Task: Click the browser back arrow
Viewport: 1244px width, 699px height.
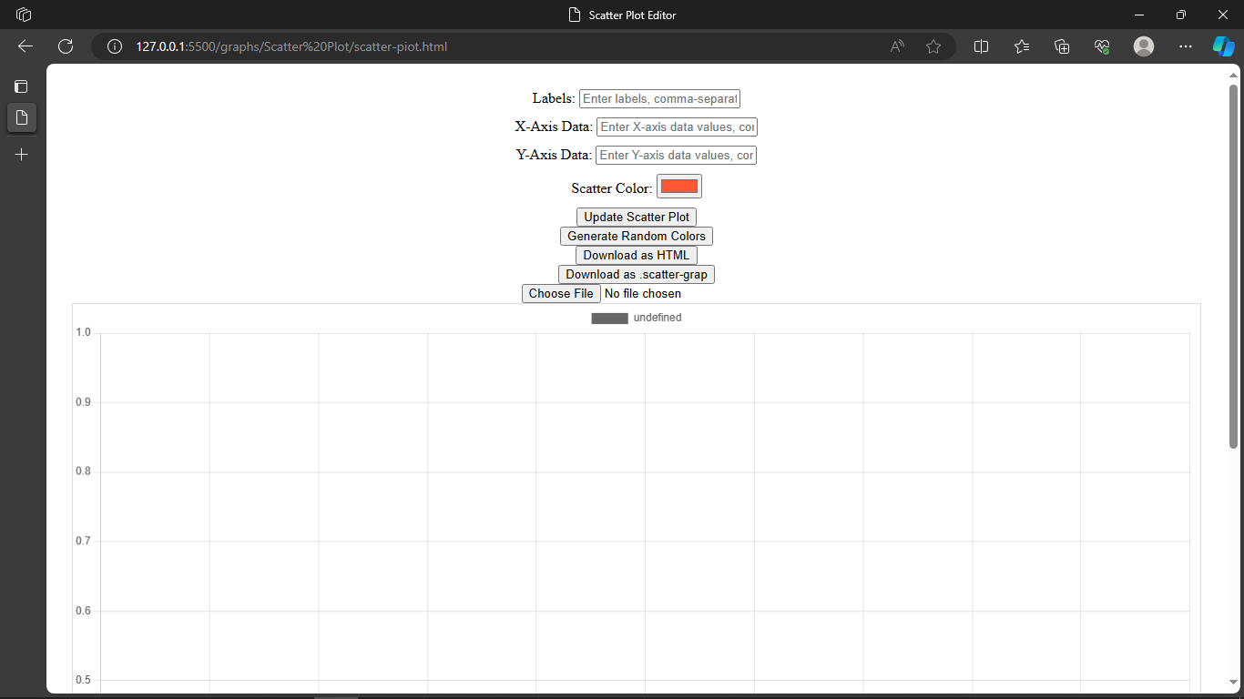Action: point(25,46)
